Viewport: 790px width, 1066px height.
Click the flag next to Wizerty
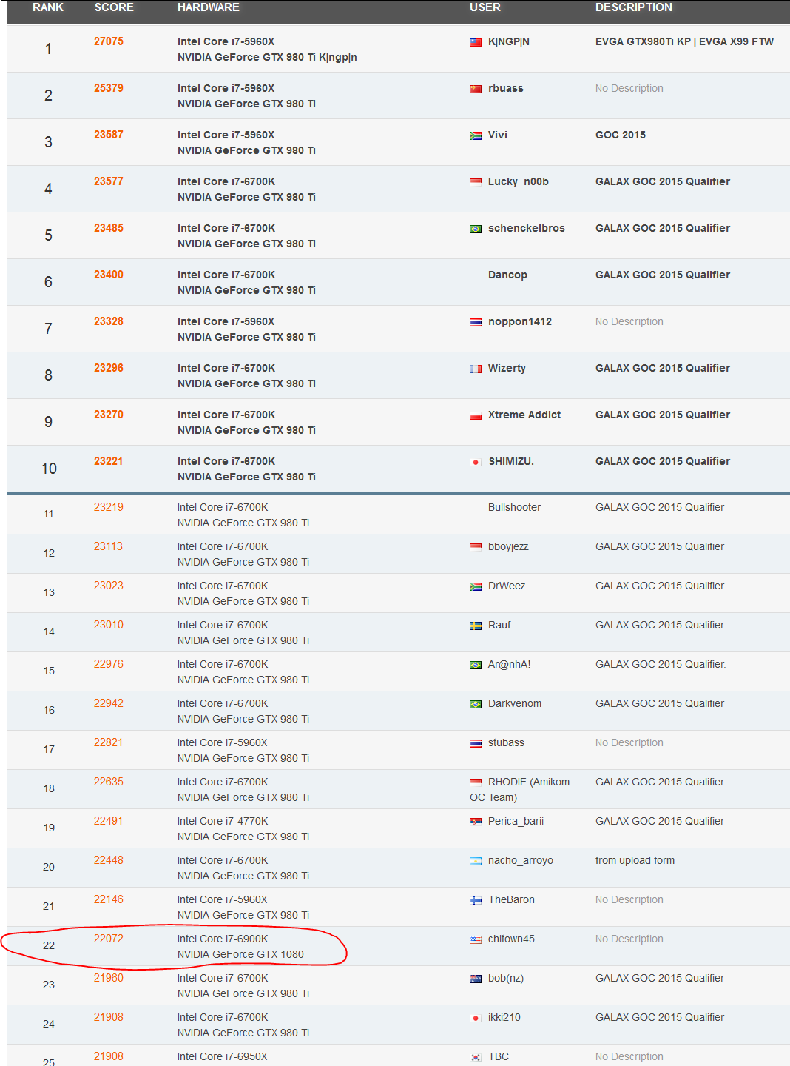coord(476,369)
